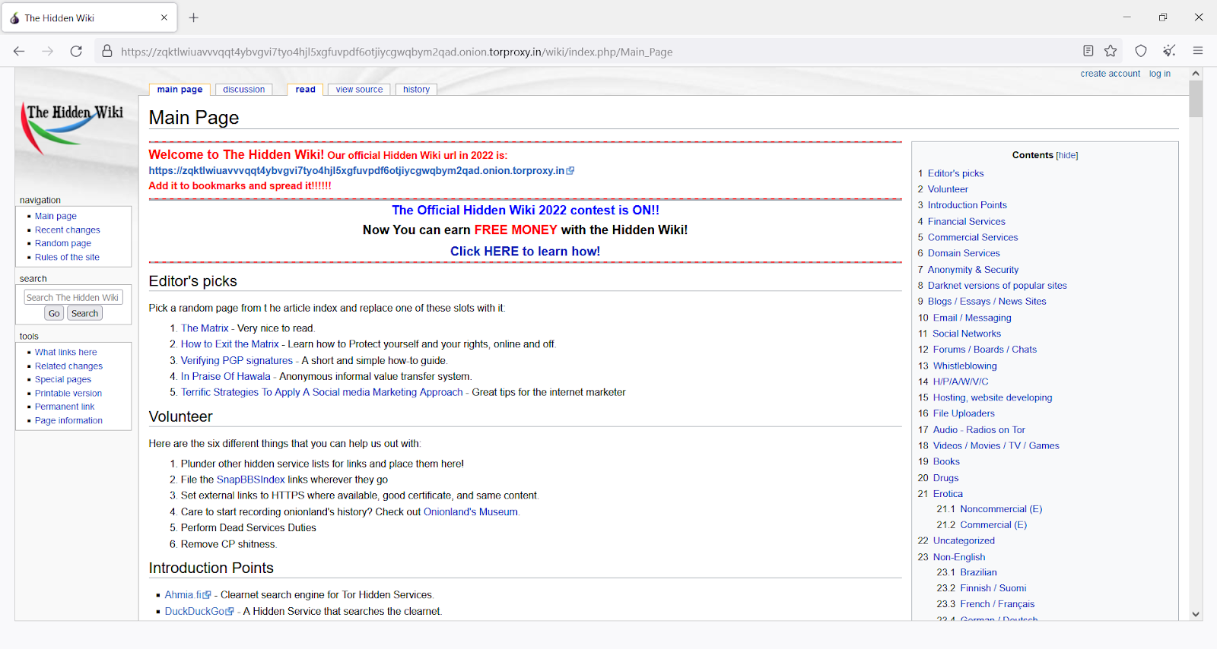Image resolution: width=1217 pixels, height=649 pixels.
Task: Jump to Email / Messaging section
Action: (x=972, y=318)
